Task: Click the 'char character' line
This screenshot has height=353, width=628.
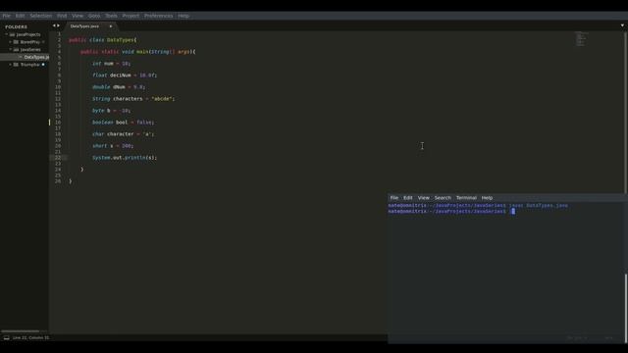Action: click(x=123, y=134)
